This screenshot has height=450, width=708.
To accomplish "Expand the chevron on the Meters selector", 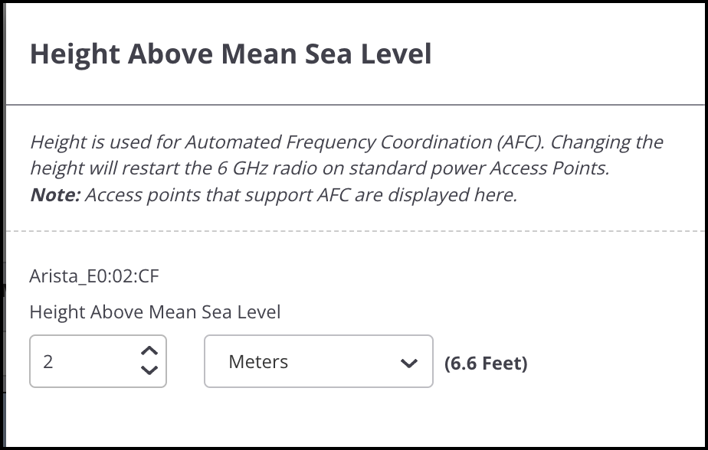I will pyautogui.click(x=409, y=363).
